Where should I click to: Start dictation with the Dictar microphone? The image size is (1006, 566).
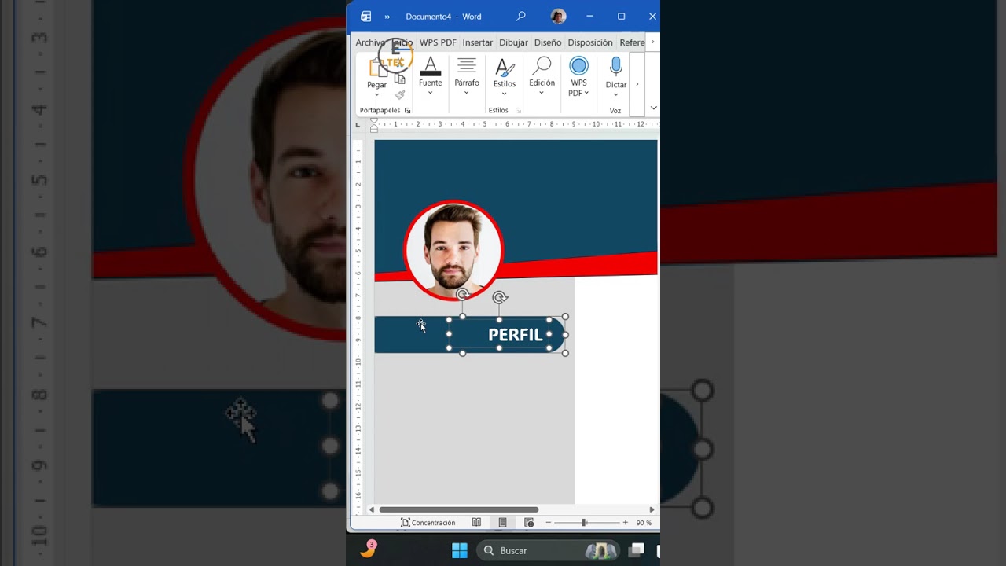(x=616, y=69)
